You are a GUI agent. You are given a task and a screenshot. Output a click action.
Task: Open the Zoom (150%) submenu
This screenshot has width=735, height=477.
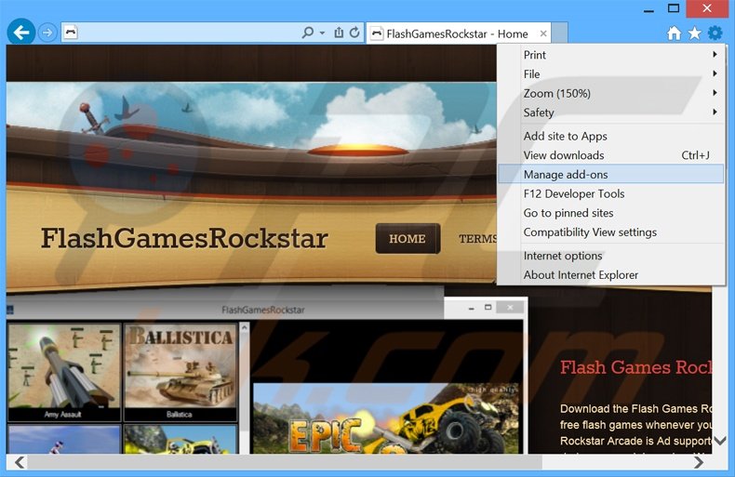point(610,93)
